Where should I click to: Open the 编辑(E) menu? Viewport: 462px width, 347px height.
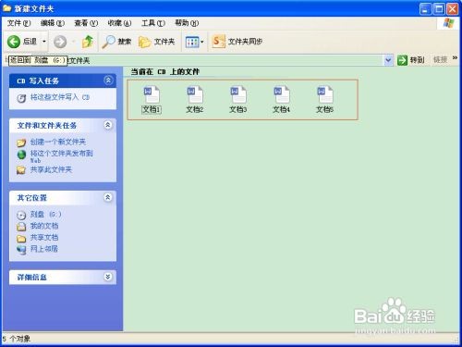tap(53, 23)
